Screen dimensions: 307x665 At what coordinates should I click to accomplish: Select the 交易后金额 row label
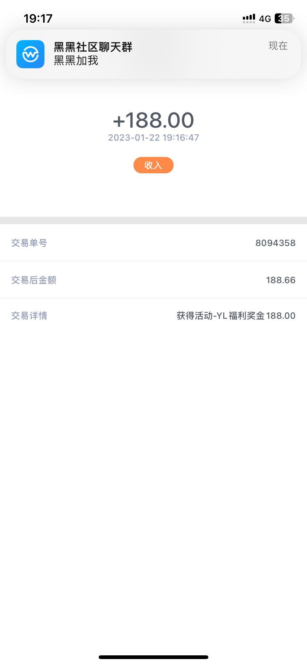pyautogui.click(x=34, y=280)
